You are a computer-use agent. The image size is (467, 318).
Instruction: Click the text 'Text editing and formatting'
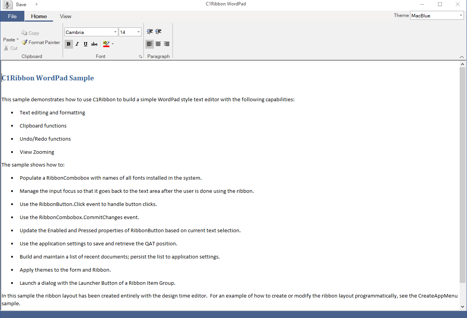coord(52,112)
